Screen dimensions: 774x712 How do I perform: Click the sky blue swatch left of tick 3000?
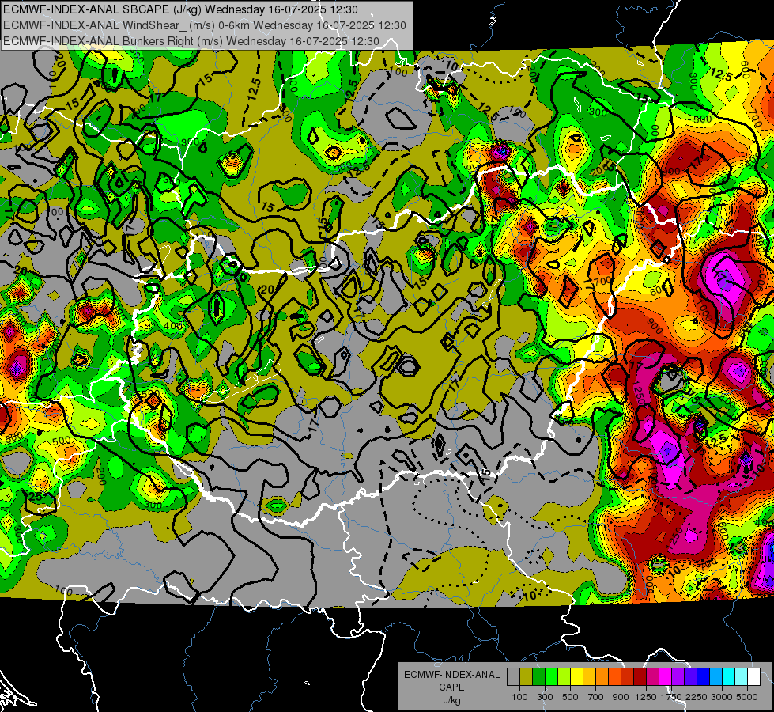(x=716, y=677)
